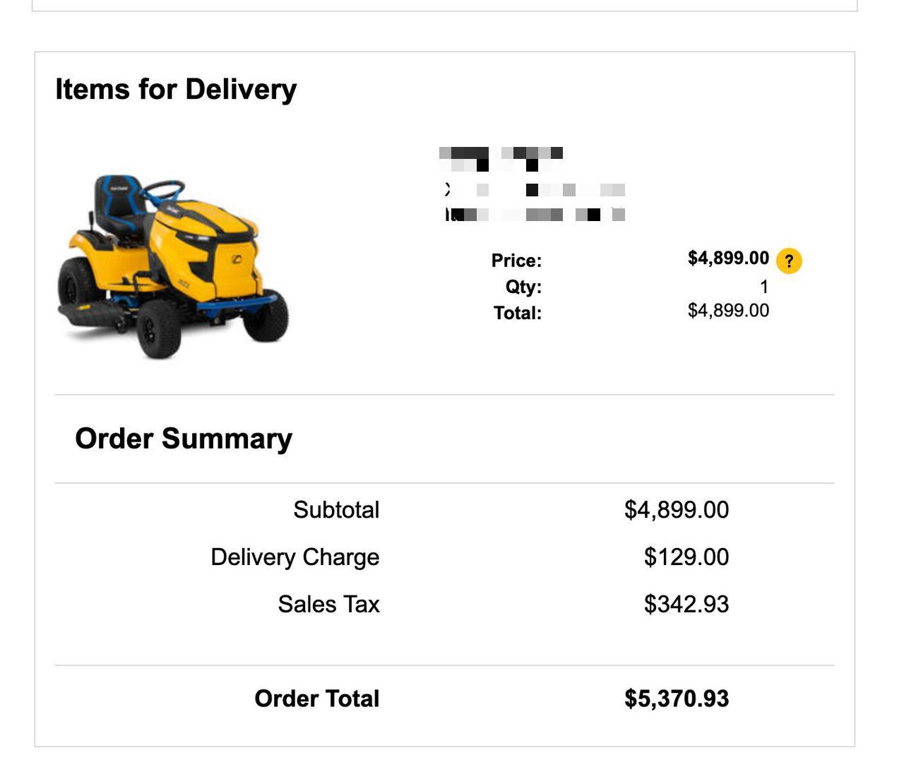The height and width of the screenshot is (784, 904).
Task: Click the $129.00 delivery charge amount
Action: pos(686,557)
